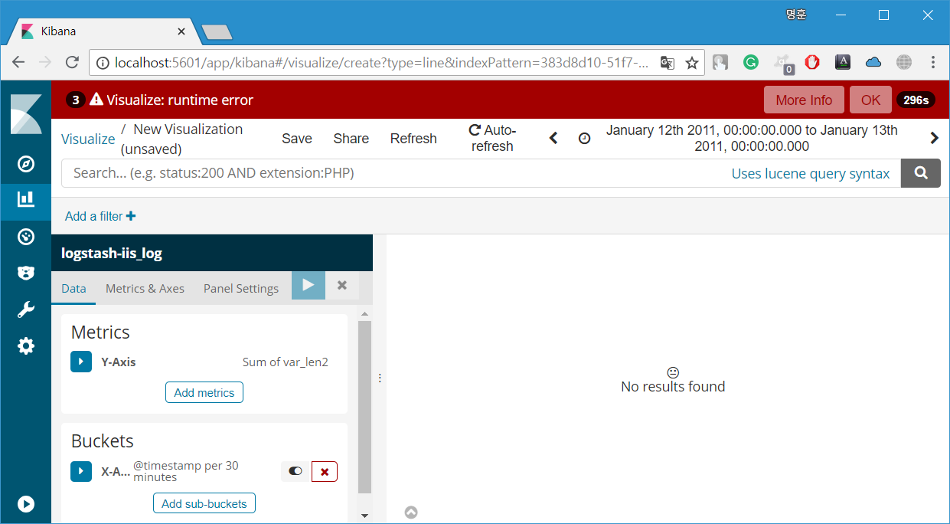Discard changes using the X icon
The width and height of the screenshot is (950, 524).
[341, 284]
